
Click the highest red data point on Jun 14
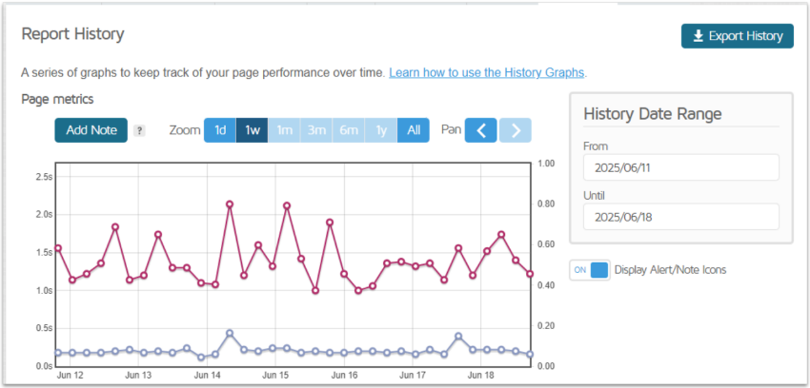[x=230, y=204]
